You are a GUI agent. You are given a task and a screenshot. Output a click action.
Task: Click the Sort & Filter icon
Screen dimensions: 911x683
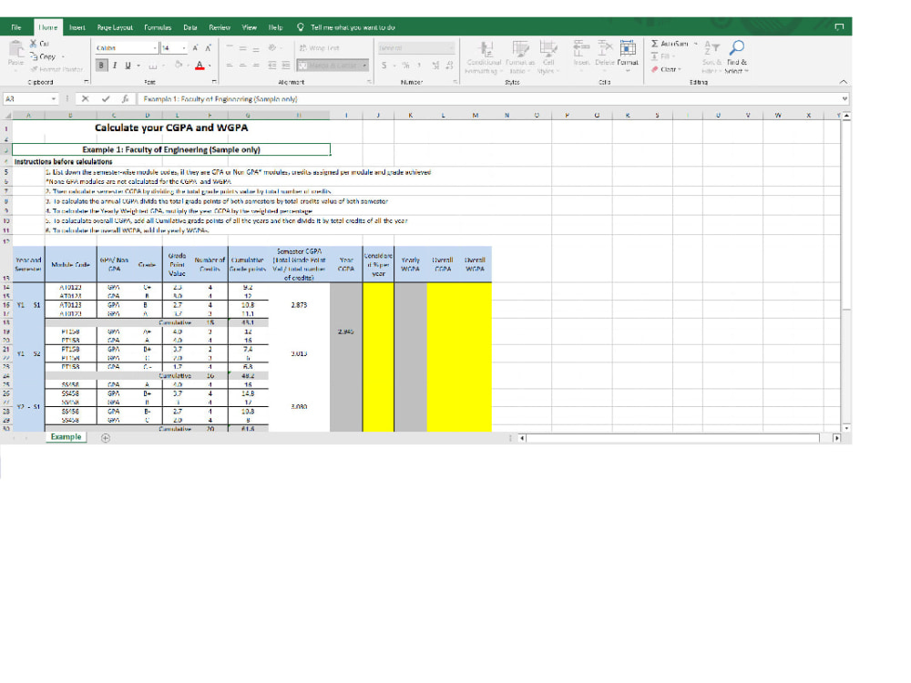tap(711, 47)
